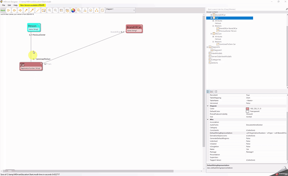
Task: Click the New Version available UPDATE banner
Action: point(33,5)
